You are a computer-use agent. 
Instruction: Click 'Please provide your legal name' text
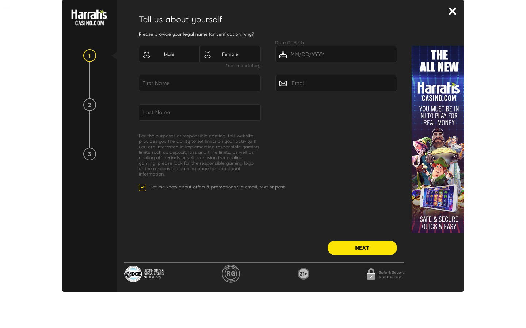tap(190, 34)
